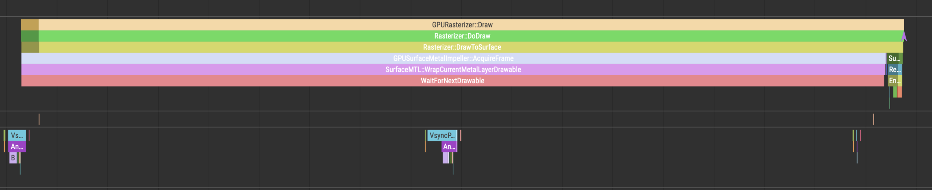The width and height of the screenshot is (932, 190).
Task: Click the dark olive start of DrawToSurface
Action: click(x=30, y=47)
